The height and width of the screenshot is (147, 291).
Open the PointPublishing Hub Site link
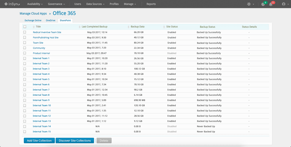(46, 38)
